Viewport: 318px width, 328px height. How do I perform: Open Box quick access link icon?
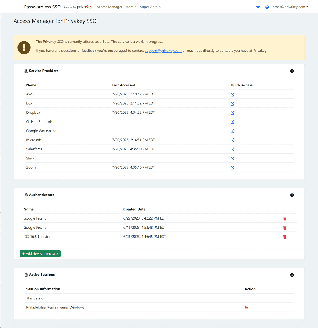[232, 104]
